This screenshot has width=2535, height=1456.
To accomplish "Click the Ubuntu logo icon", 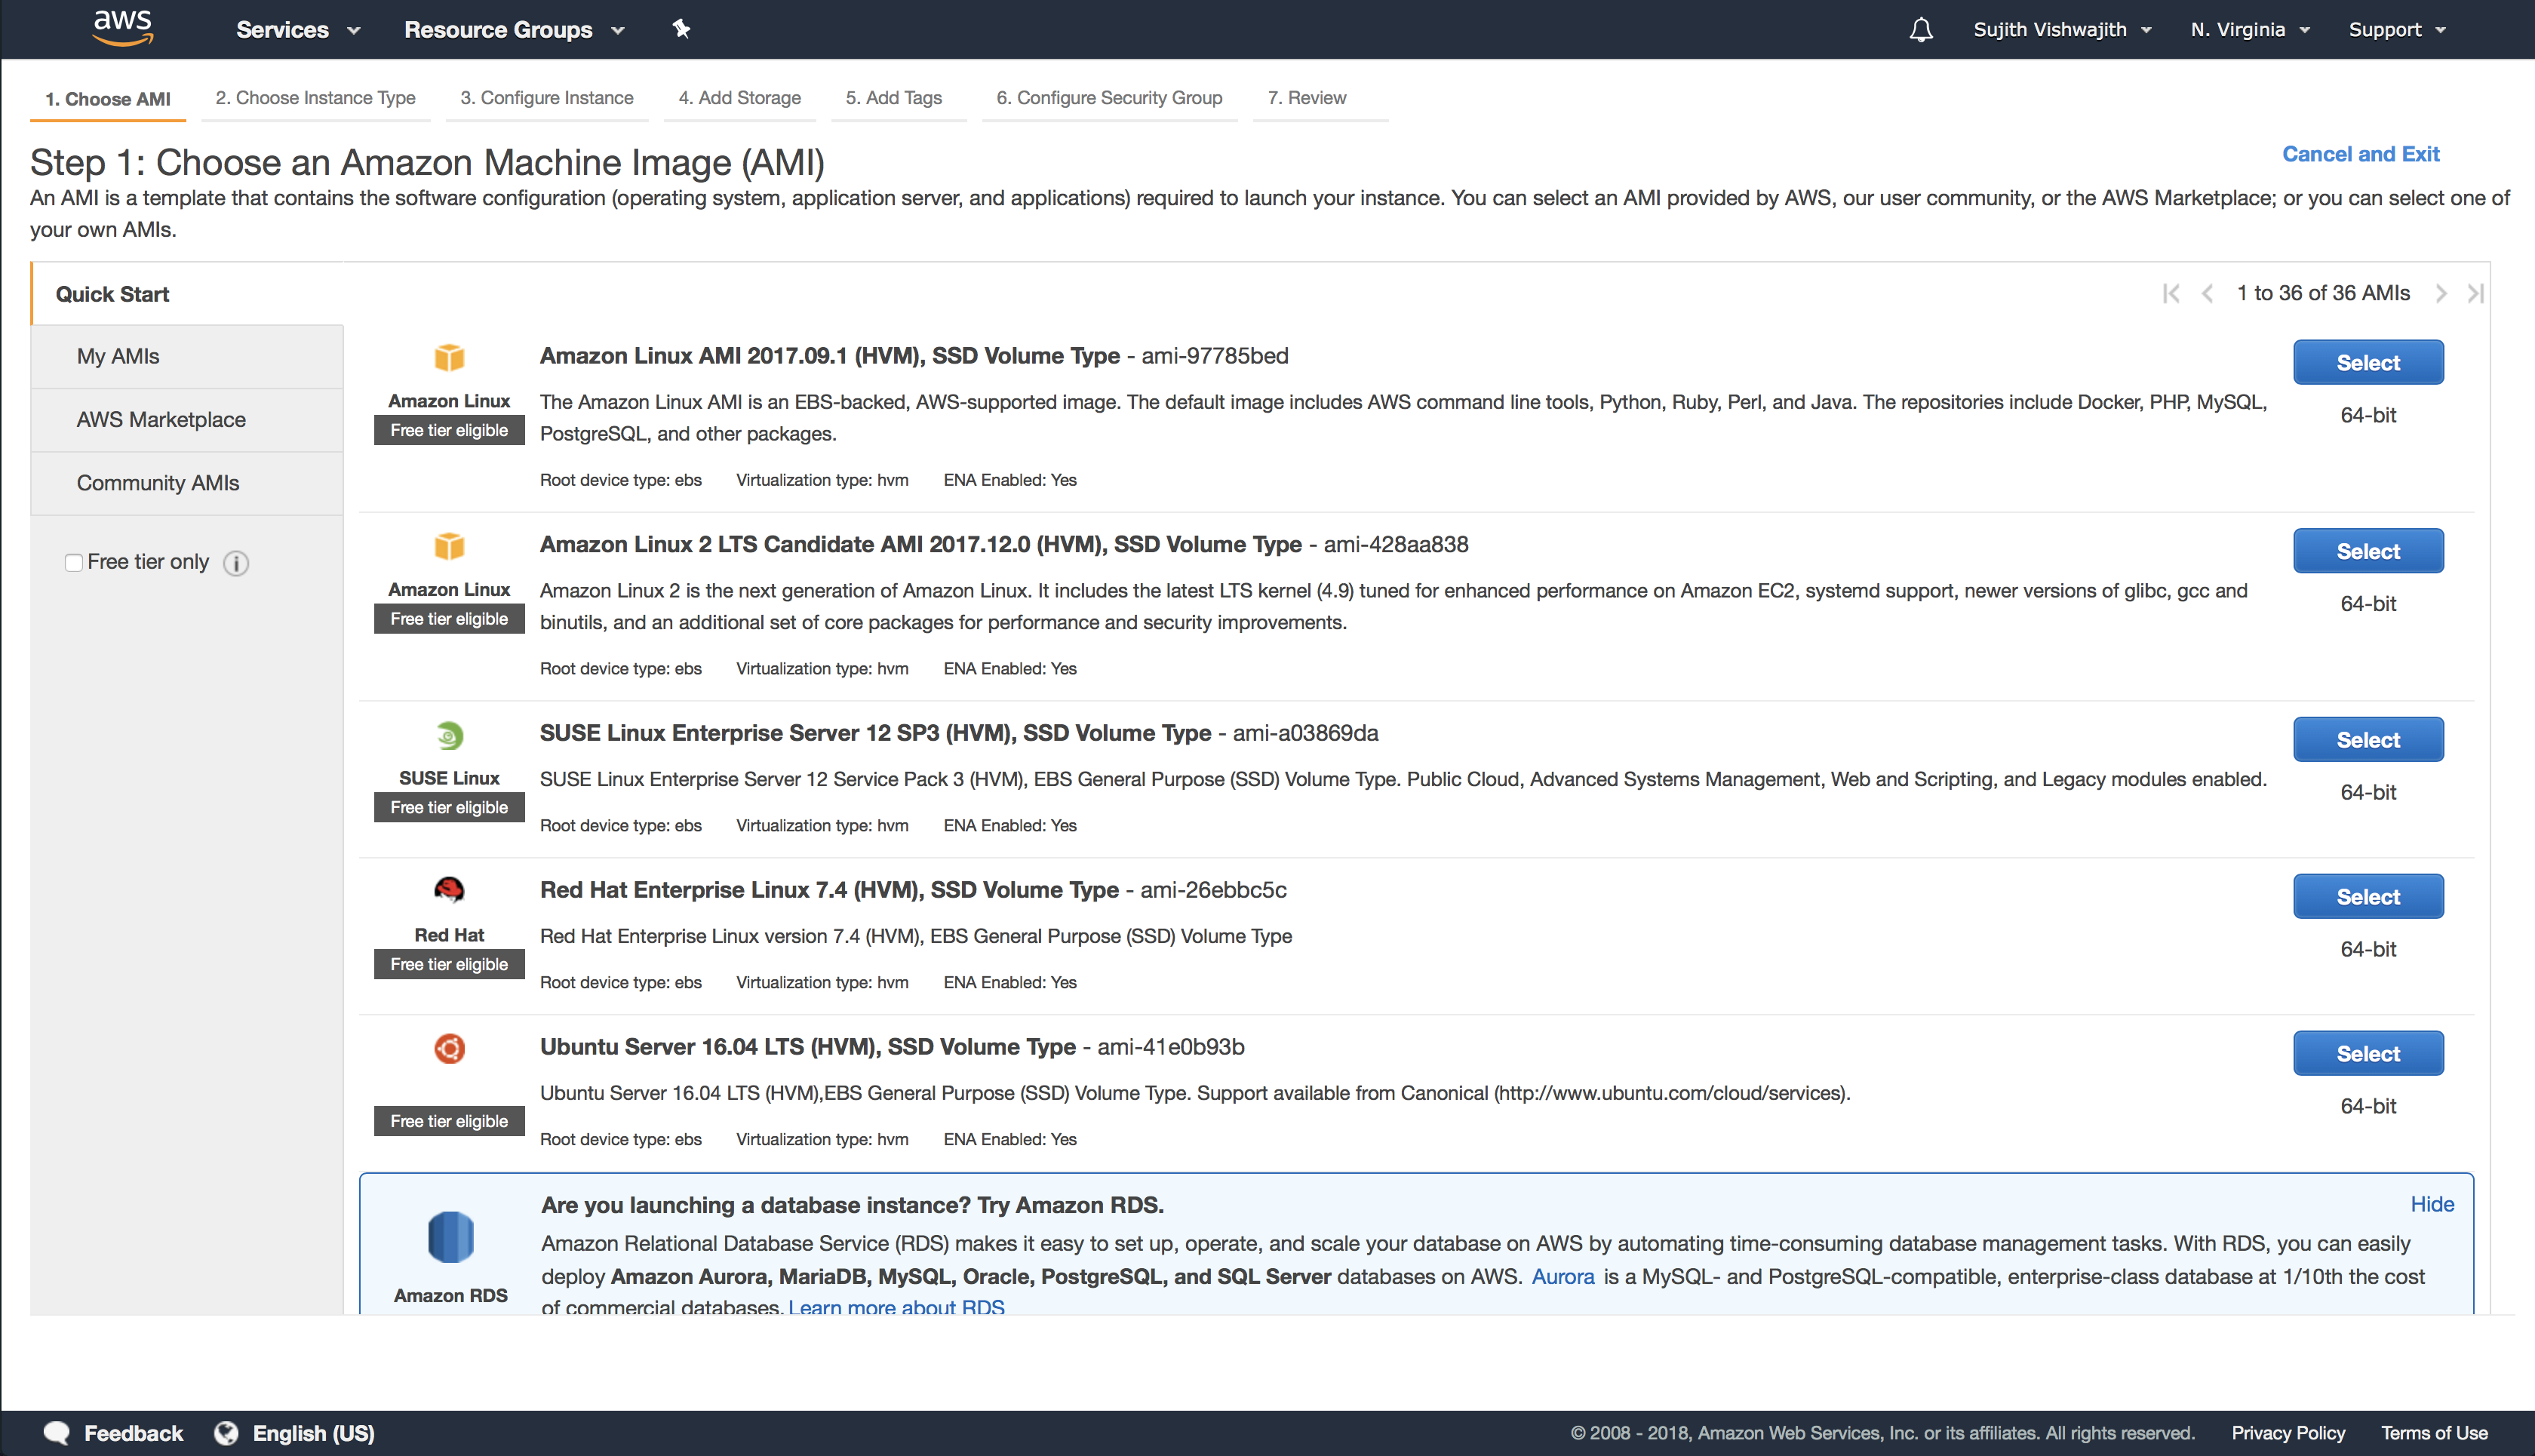I will tap(449, 1048).
